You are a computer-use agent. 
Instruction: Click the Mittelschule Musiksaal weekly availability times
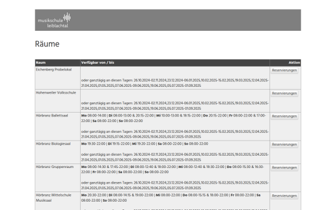click(x=171, y=198)
